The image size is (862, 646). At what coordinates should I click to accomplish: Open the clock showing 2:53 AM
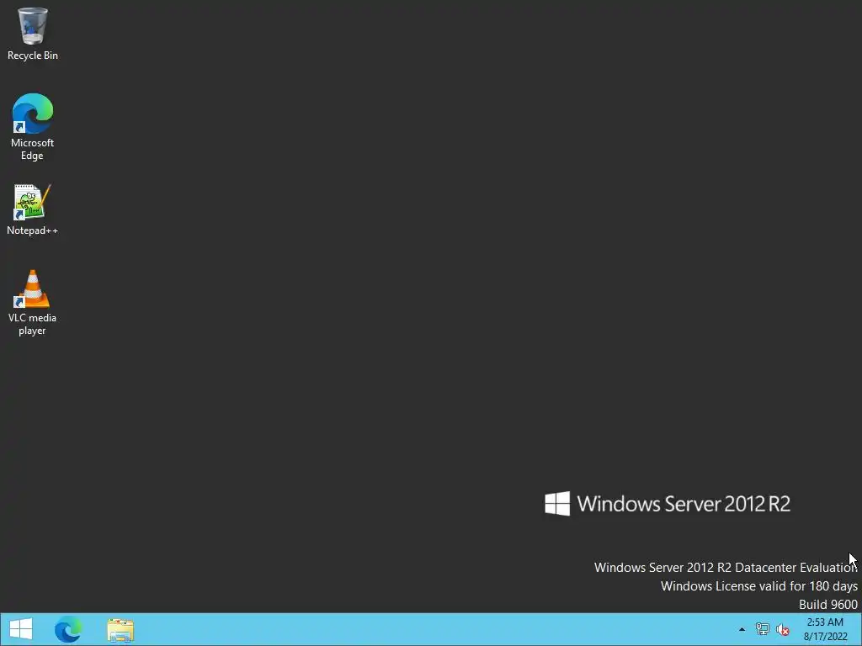click(x=826, y=629)
